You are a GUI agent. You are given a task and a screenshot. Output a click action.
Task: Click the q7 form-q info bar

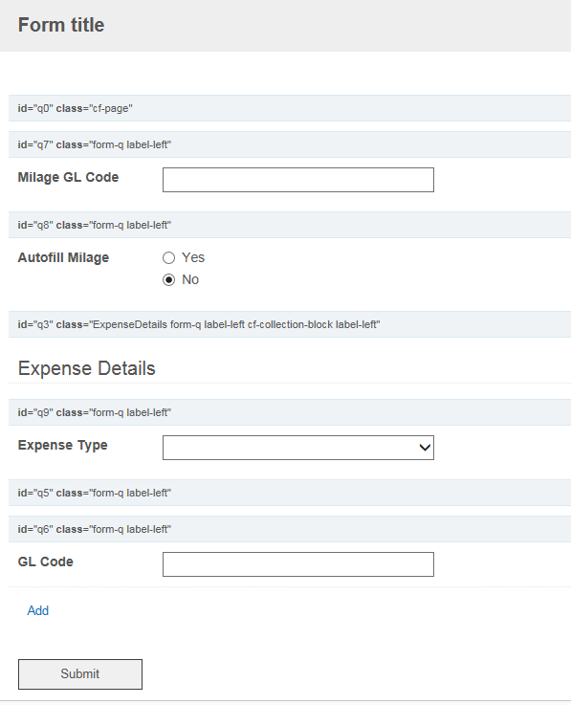[x=290, y=144]
